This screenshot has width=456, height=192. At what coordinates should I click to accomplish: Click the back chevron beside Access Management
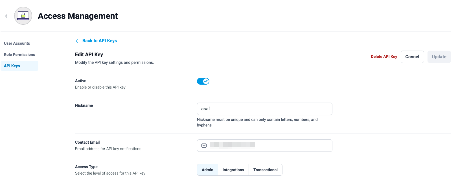tap(6, 16)
